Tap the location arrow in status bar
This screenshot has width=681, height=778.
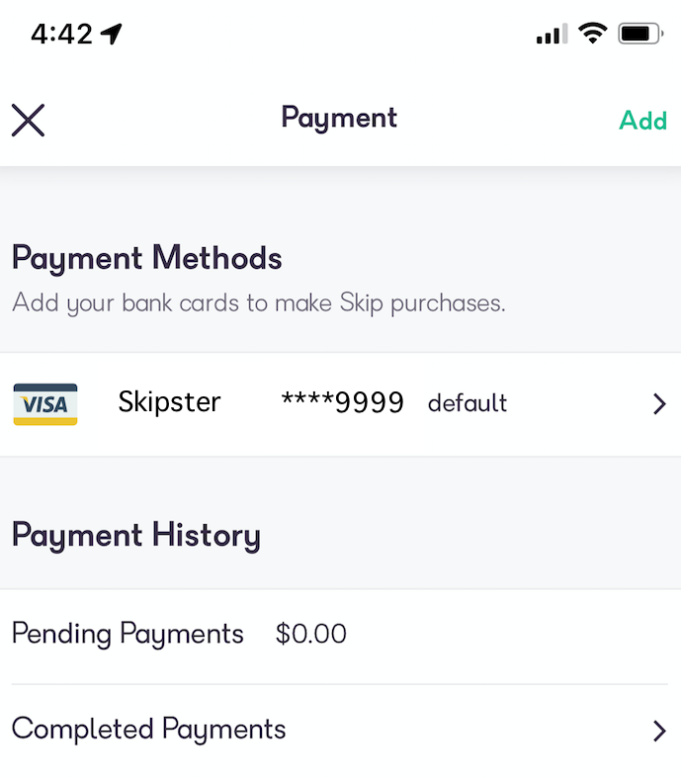(x=111, y=35)
